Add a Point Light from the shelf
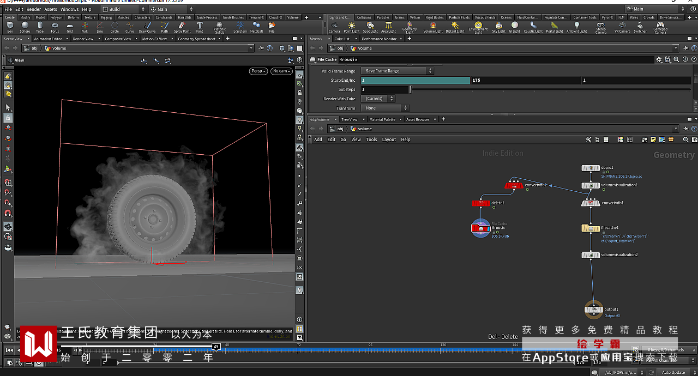Screen dimensions: 698x376 point(351,27)
